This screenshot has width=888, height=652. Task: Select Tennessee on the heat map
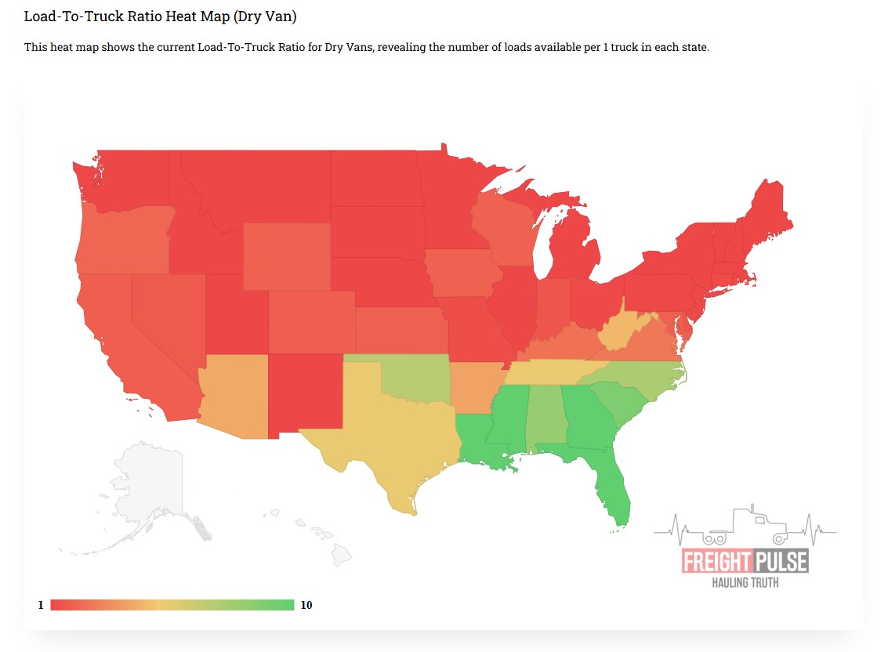[x=549, y=371]
